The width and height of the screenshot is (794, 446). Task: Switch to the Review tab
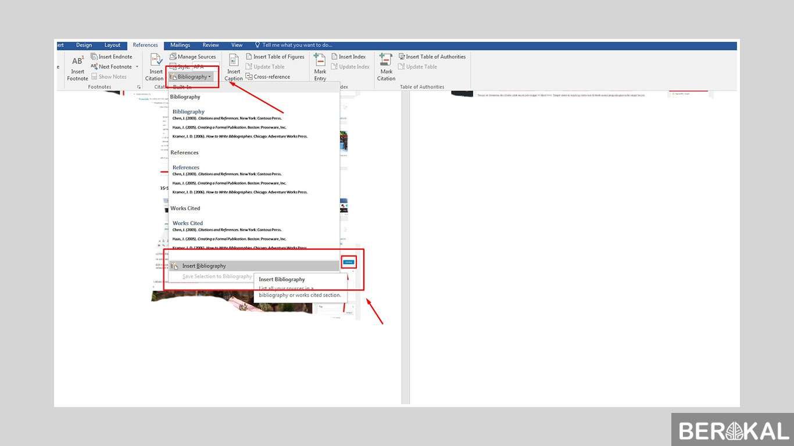tap(210, 45)
